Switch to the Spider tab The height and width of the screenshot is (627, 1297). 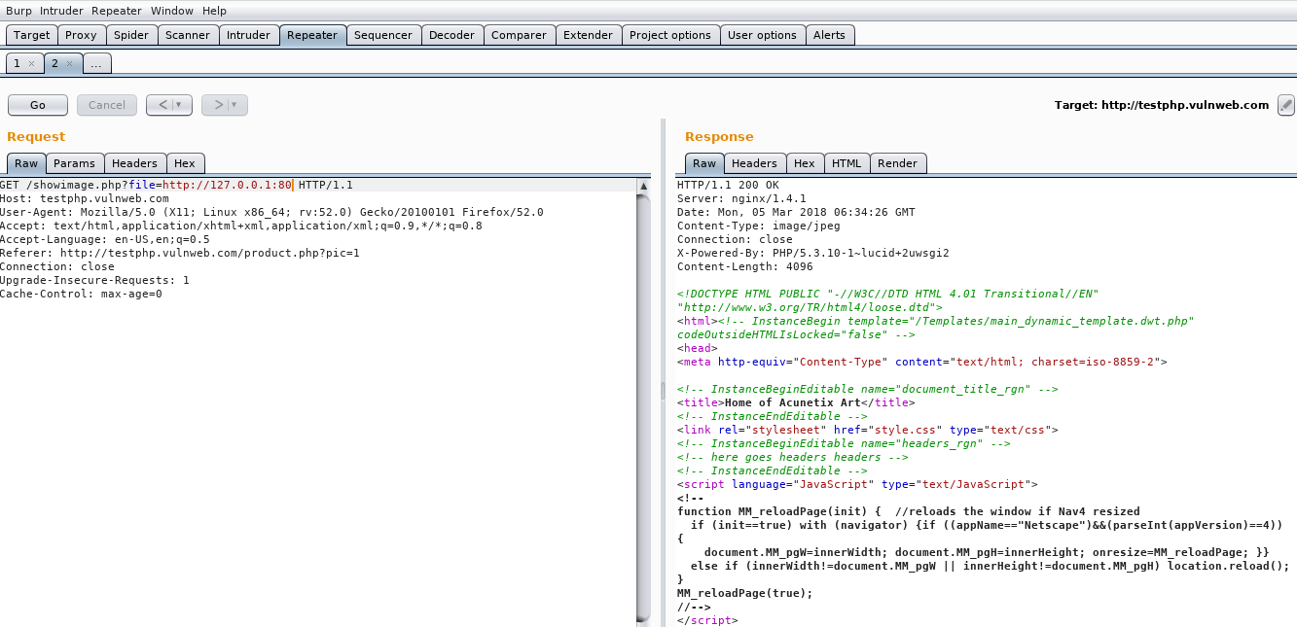click(131, 35)
